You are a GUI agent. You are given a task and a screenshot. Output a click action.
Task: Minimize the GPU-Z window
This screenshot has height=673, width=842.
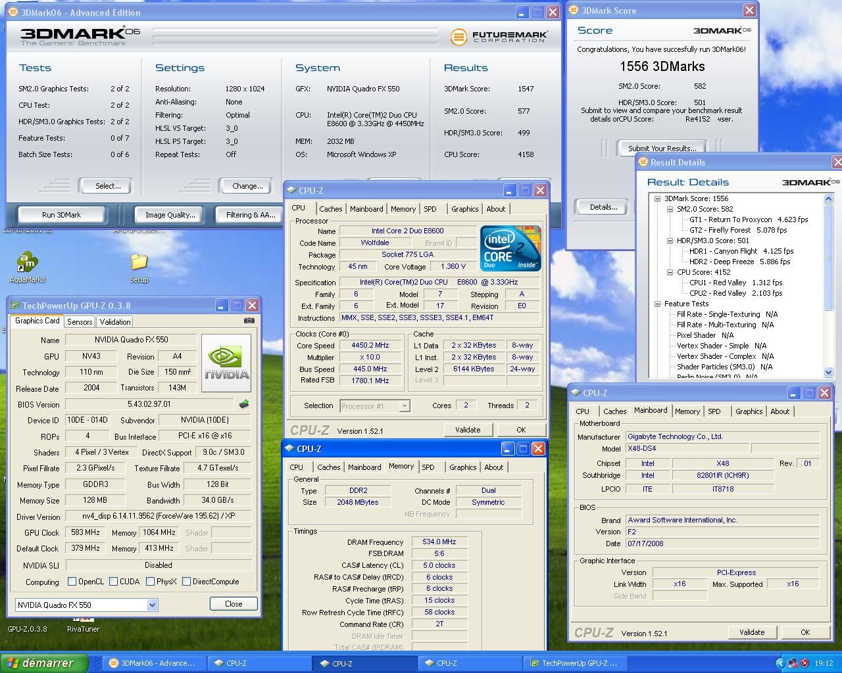tap(222, 306)
